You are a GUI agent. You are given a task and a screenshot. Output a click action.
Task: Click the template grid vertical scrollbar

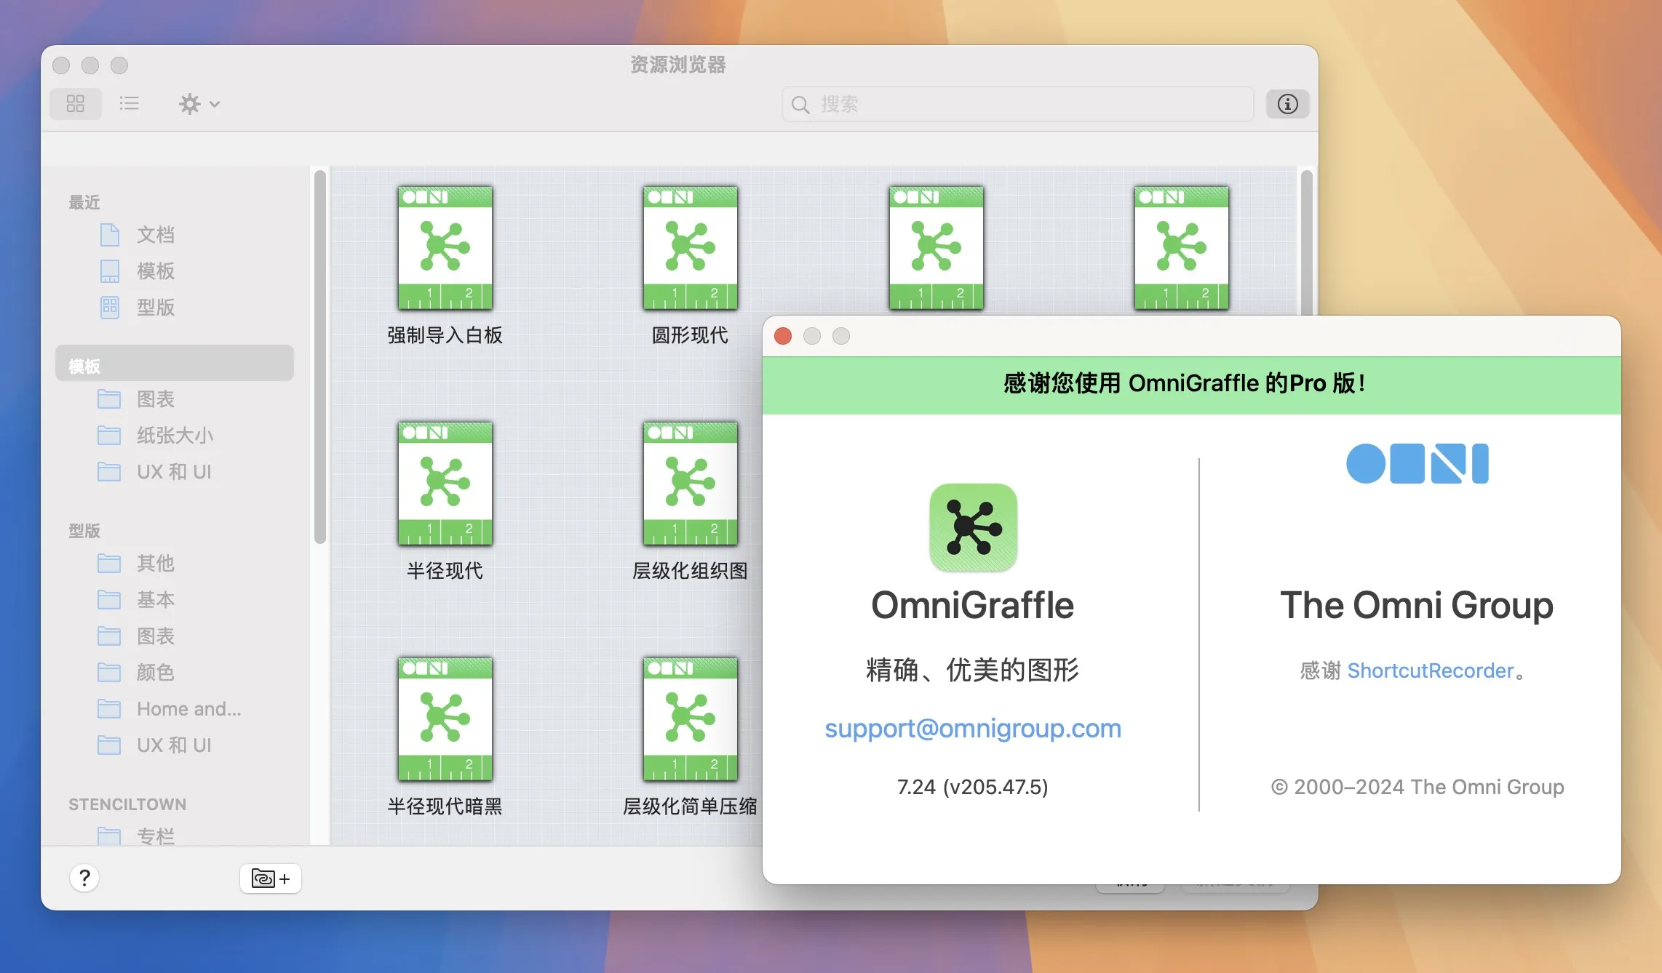pyautogui.click(x=1306, y=243)
